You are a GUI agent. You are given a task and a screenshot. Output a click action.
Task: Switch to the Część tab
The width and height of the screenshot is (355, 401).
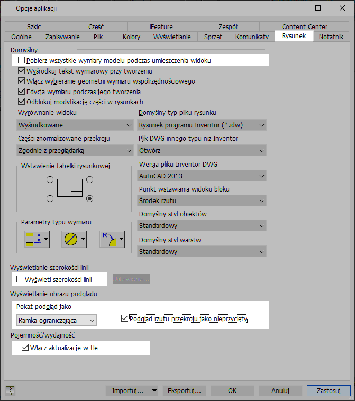[x=96, y=26]
